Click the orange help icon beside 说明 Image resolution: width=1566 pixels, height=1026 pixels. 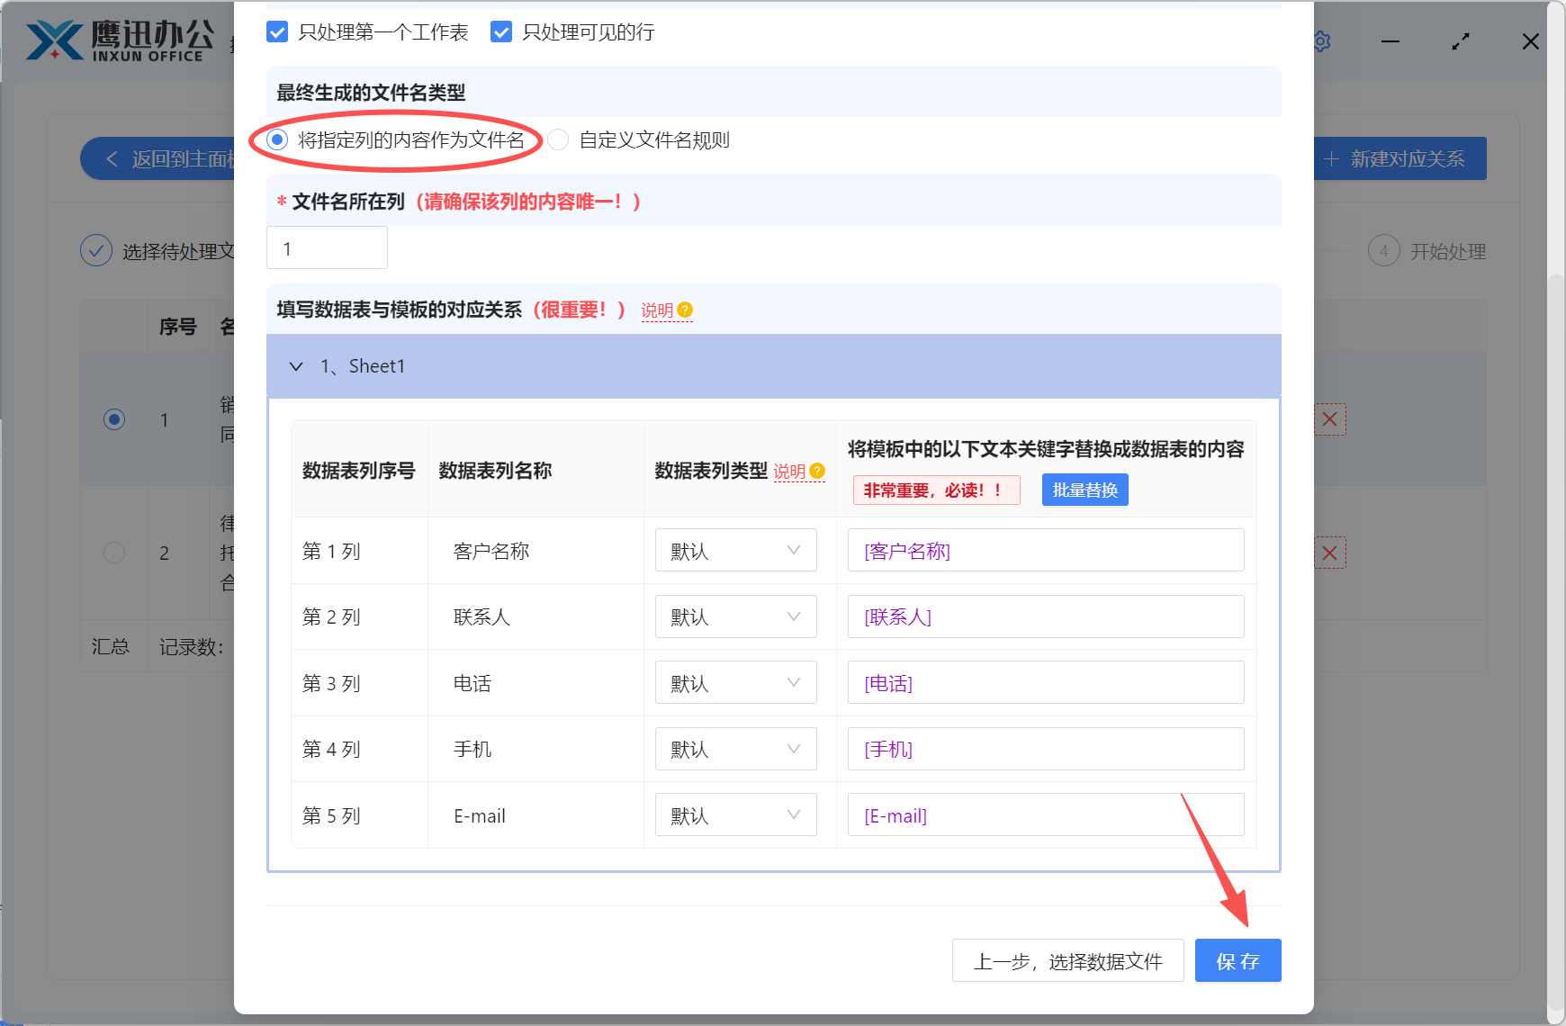(x=684, y=309)
